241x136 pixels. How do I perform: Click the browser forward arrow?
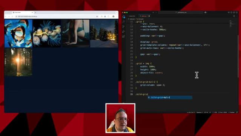(9, 17)
